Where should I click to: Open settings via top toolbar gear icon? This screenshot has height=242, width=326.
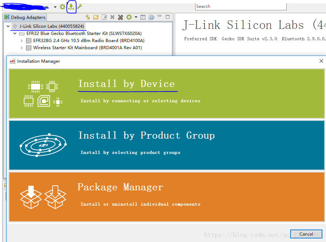pyautogui.click(x=62, y=7)
